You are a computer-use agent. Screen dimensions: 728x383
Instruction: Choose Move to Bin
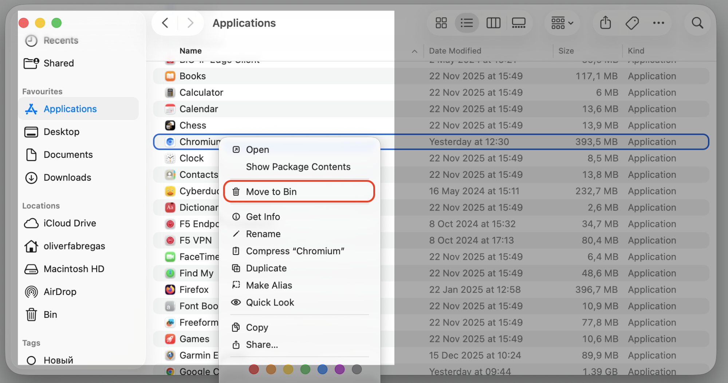pos(299,192)
